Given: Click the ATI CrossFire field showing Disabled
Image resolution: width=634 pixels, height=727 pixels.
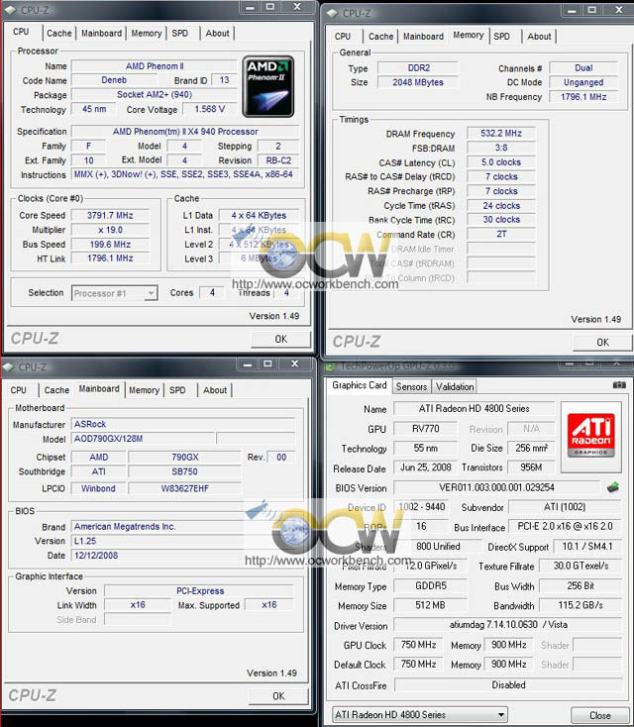Looking at the screenshot, I should tap(508, 684).
